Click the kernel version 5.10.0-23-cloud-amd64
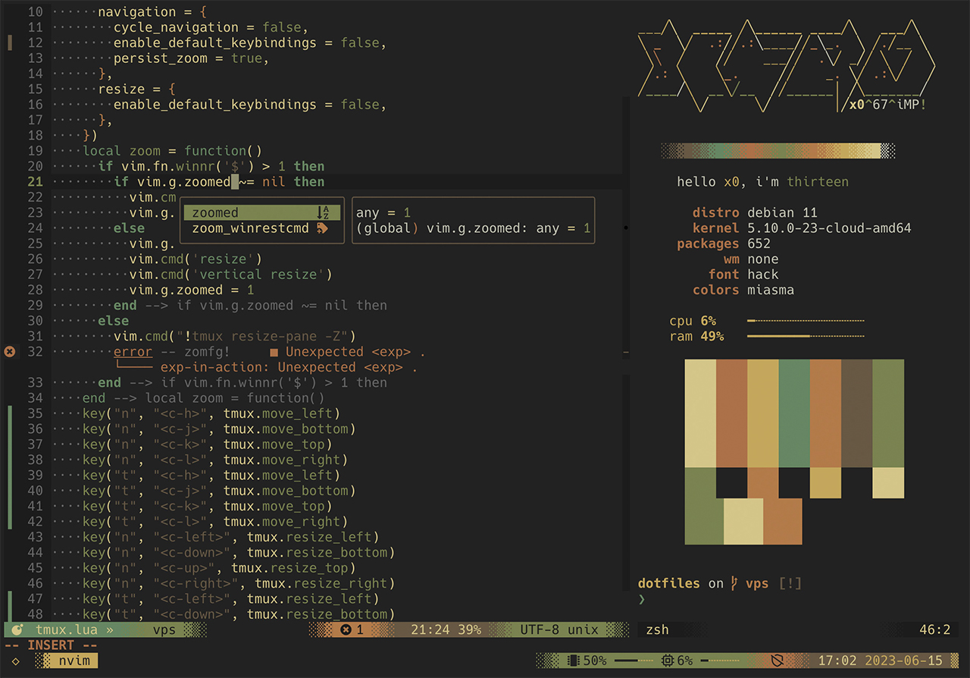Screen dimensions: 970x678 coord(829,228)
